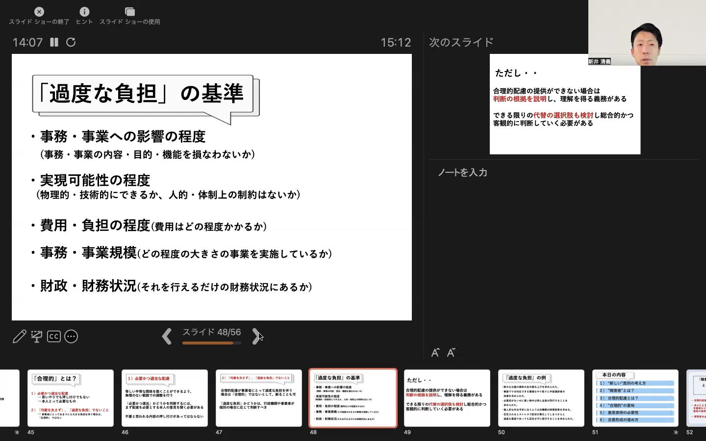Increase notes font size

click(x=435, y=352)
